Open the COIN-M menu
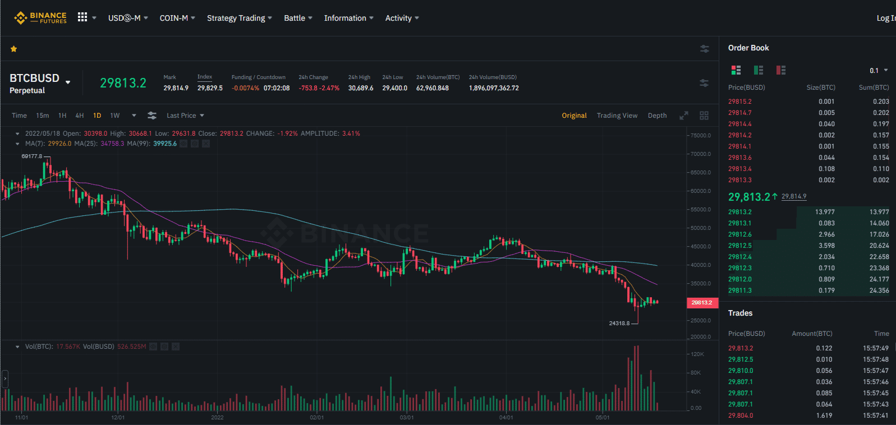 (177, 18)
